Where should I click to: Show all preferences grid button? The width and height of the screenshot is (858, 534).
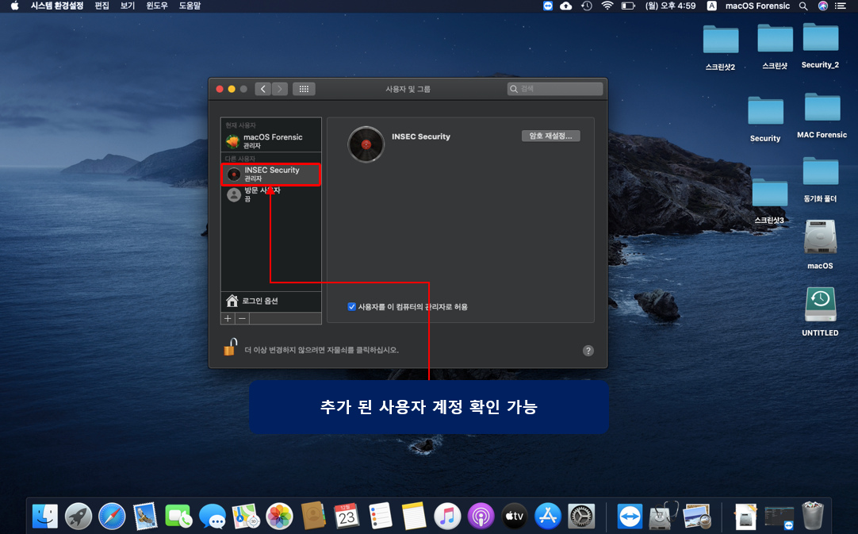click(x=304, y=89)
